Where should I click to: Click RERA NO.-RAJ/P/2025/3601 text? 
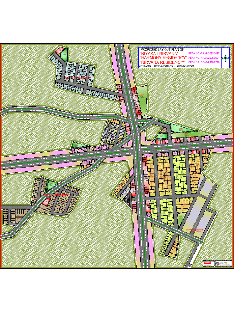(x=204, y=58)
